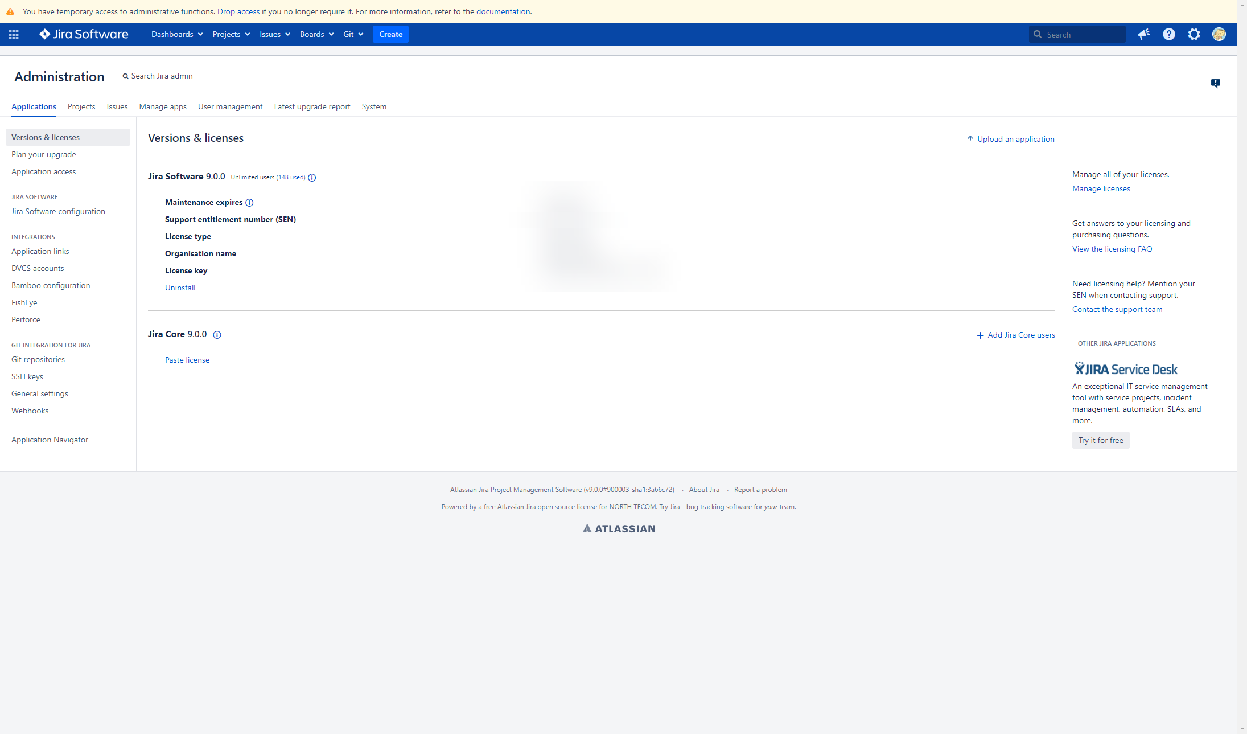Click the Create button
Image resolution: width=1247 pixels, height=734 pixels.
(390, 34)
